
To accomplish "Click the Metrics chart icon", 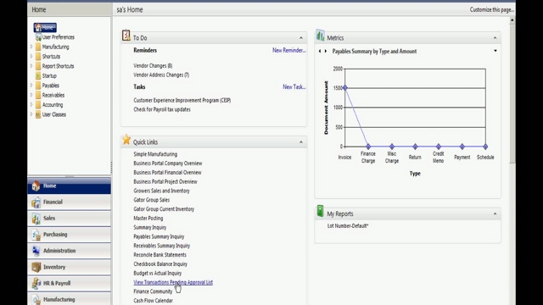I will click(x=321, y=36).
